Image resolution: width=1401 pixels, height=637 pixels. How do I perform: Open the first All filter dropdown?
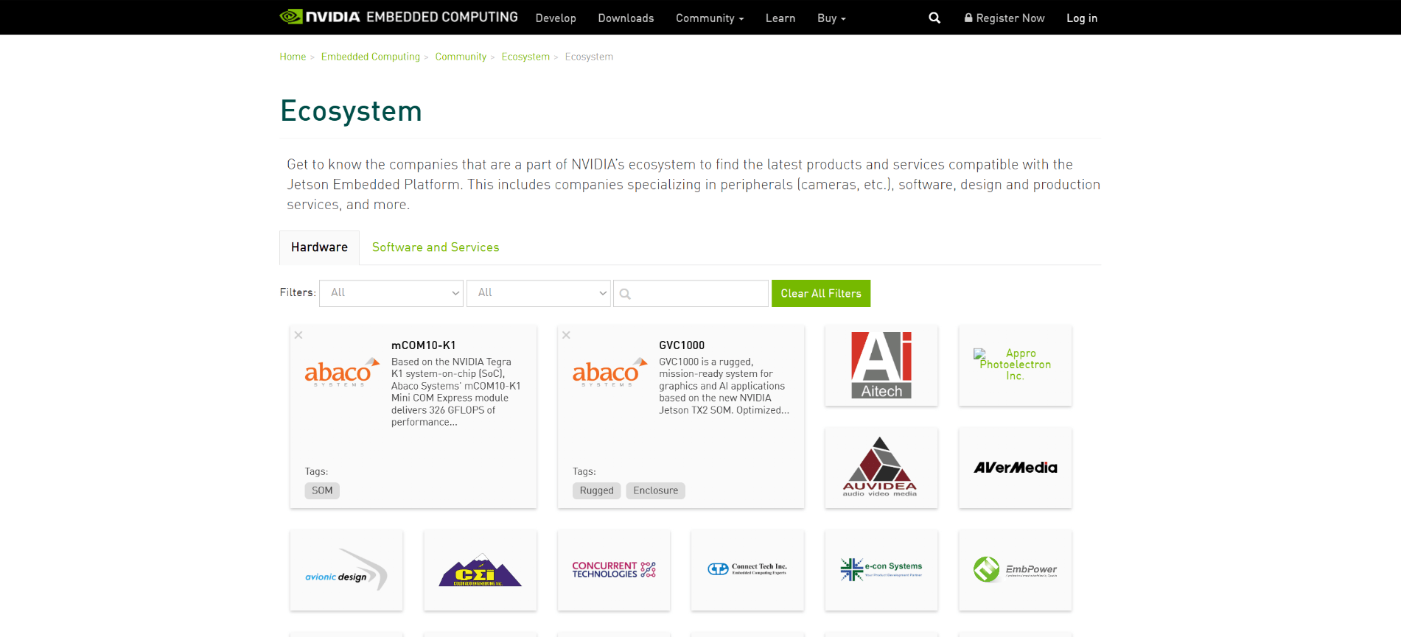391,293
